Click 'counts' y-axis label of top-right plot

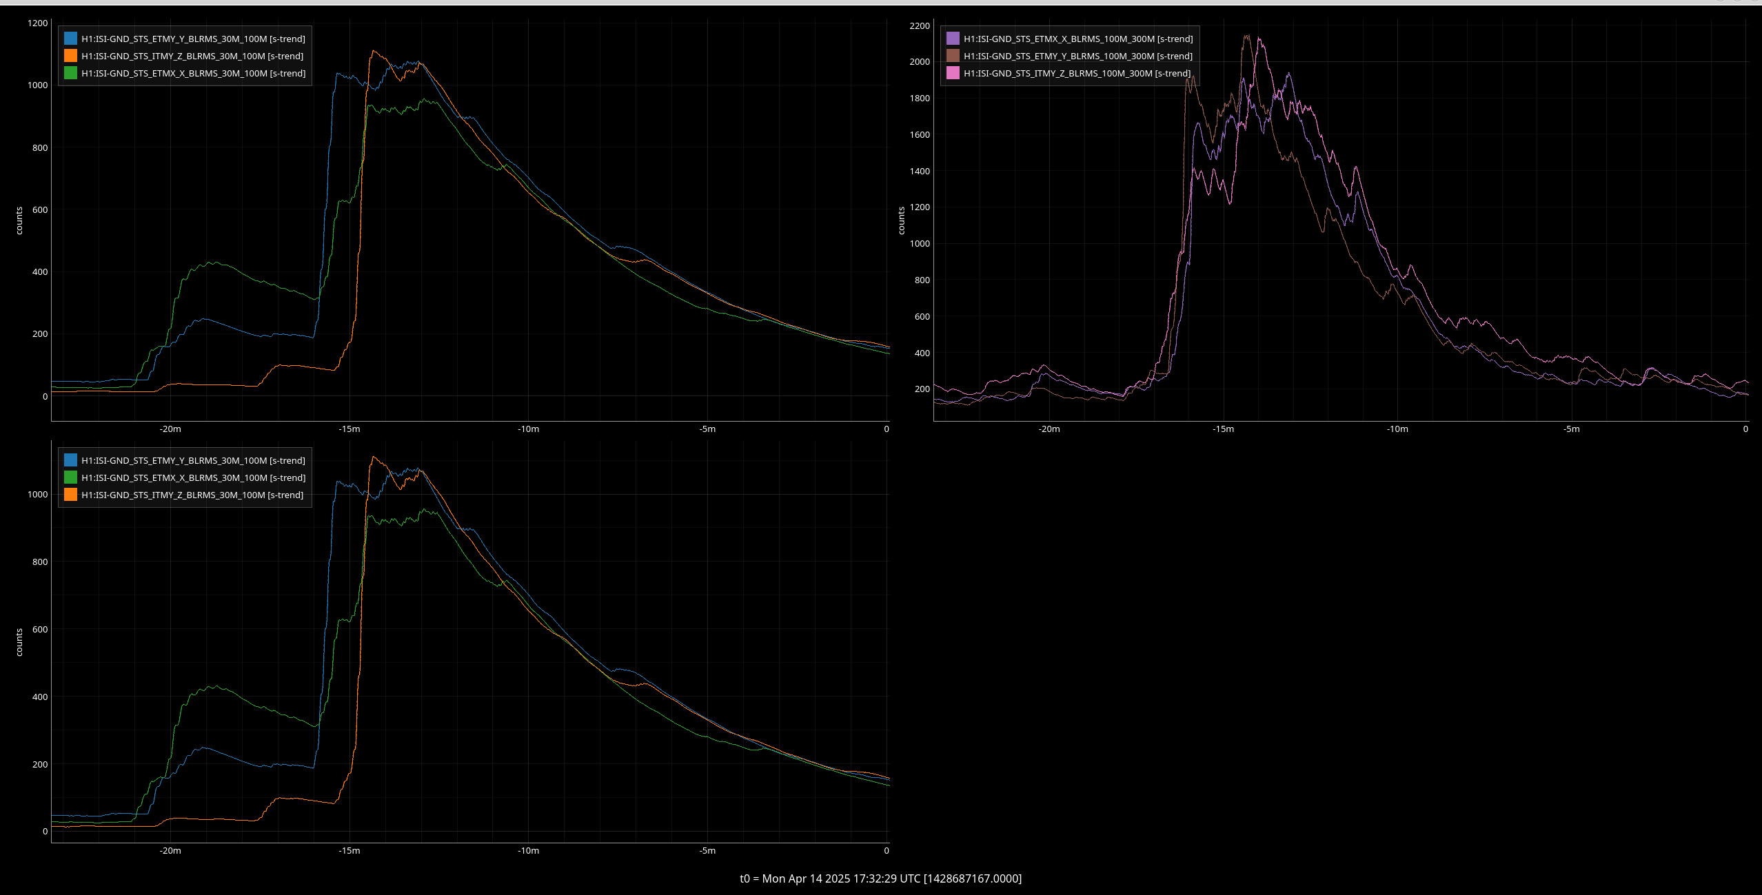902,220
